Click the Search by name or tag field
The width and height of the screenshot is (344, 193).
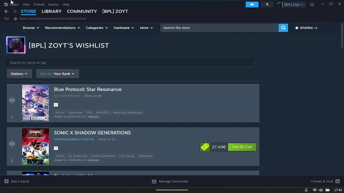pyautogui.click(x=130, y=63)
